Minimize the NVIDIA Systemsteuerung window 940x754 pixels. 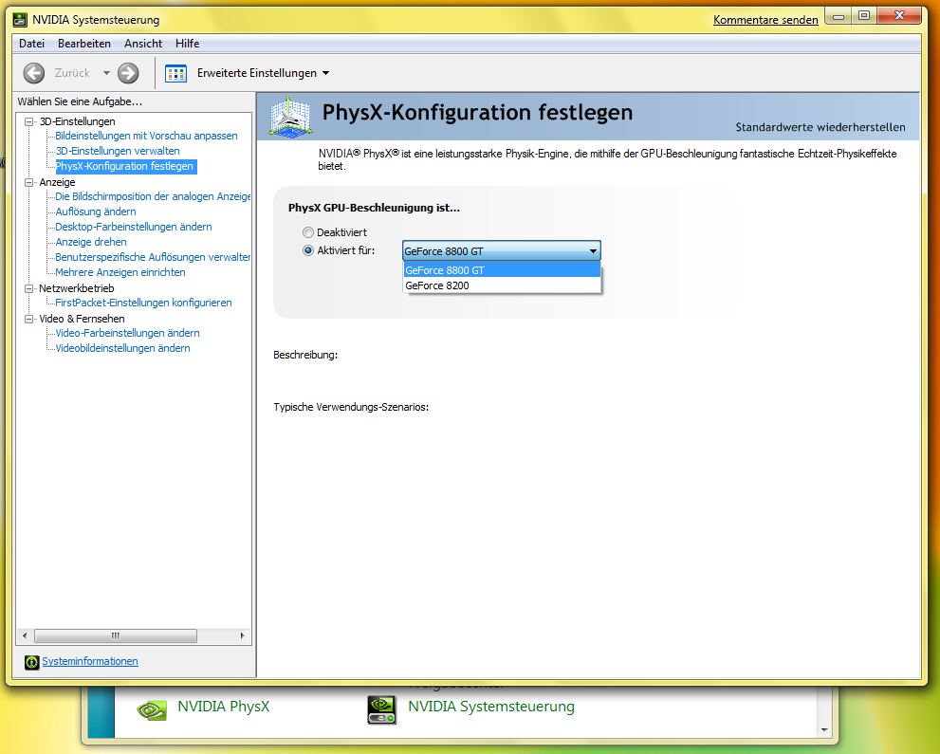[x=839, y=17]
